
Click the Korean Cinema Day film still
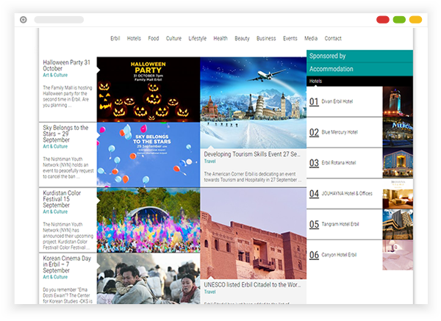(x=148, y=278)
